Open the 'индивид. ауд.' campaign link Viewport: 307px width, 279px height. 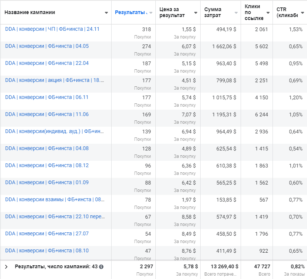[55, 131]
